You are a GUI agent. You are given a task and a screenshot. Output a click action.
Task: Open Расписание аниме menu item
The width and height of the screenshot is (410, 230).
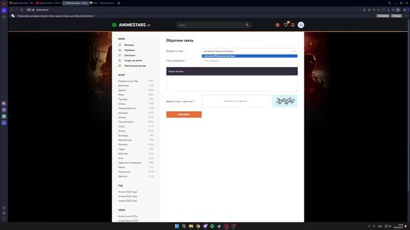(135, 66)
